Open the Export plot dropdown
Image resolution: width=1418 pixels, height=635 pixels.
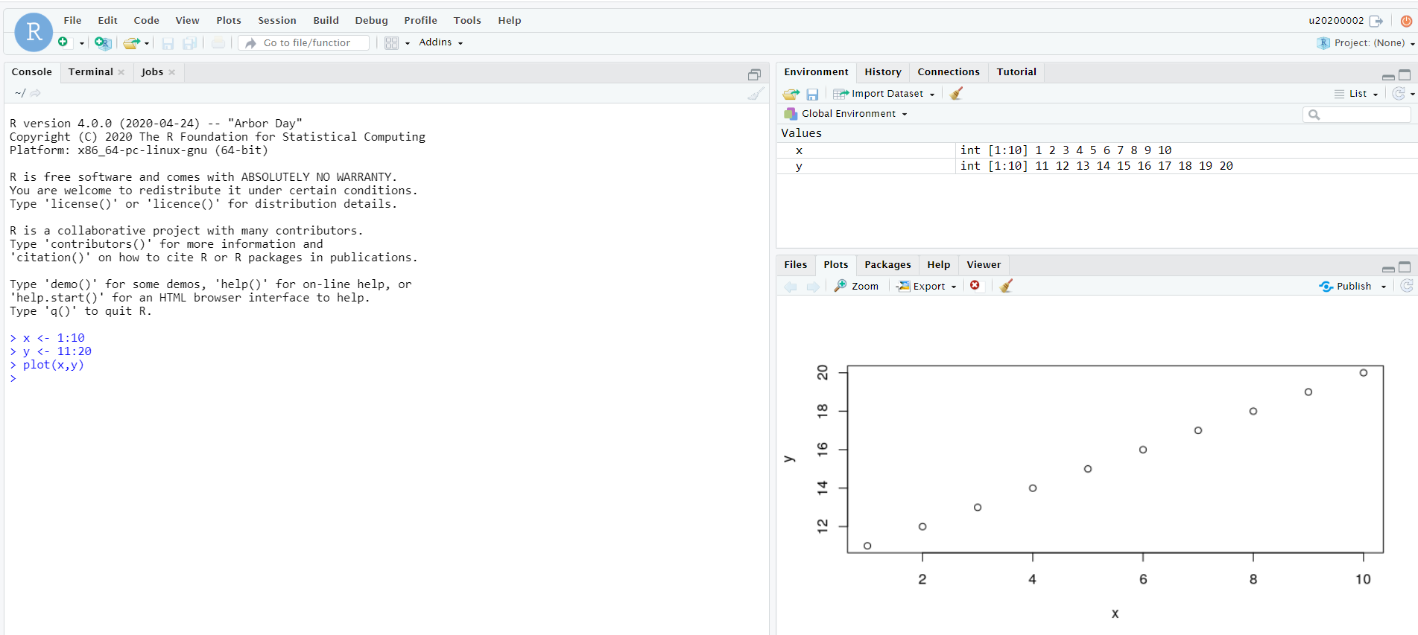click(x=927, y=286)
